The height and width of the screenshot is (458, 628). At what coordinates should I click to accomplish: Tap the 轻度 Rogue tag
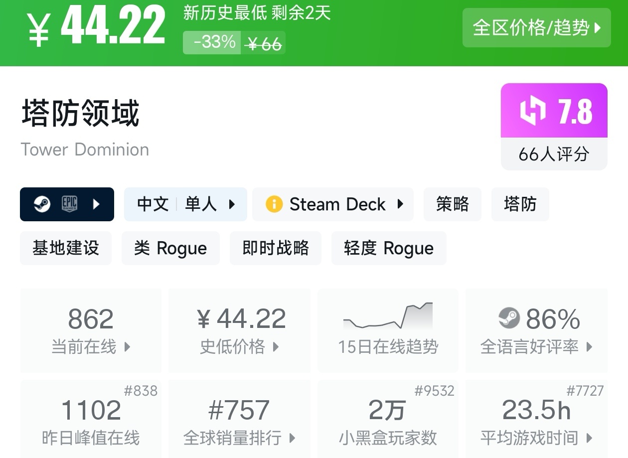point(388,248)
